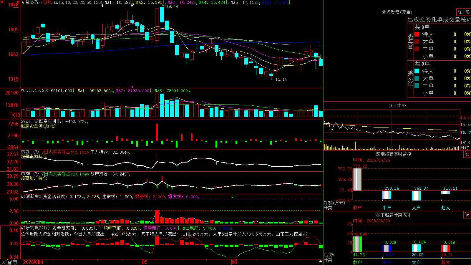Image resolution: width=471 pixels, height=265 pixels.
Task: Click the MA(5,10,20,30,60,120) indicator parameters
Action: 78,2
